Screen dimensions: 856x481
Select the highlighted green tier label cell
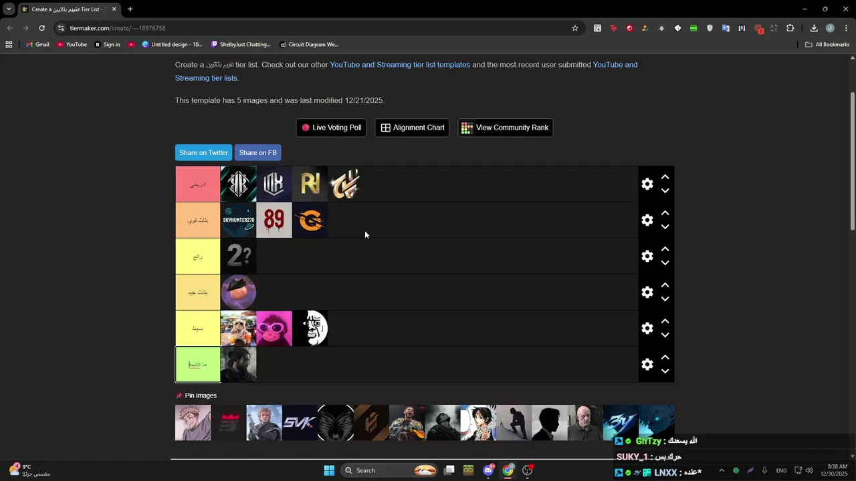(198, 364)
